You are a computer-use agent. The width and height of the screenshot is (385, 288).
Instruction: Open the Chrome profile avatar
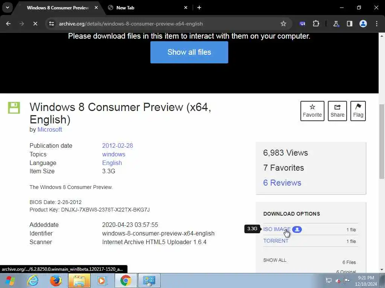[363, 24]
